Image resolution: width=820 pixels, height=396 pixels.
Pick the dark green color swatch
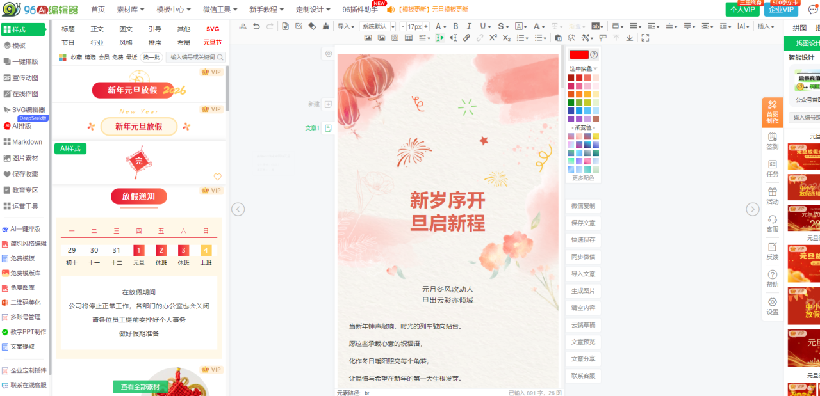point(571,102)
